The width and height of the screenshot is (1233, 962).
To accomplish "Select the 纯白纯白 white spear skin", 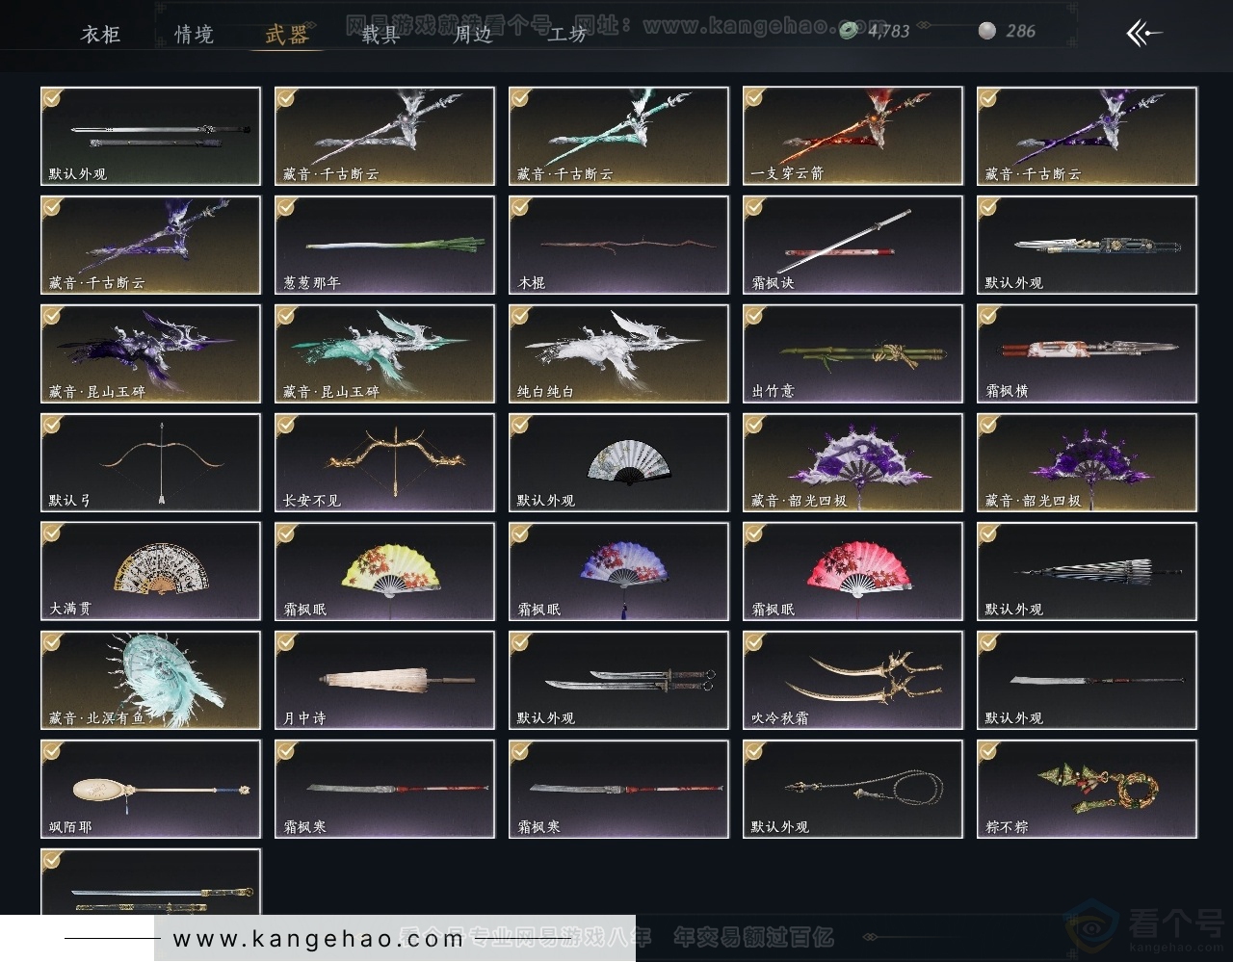I will tap(618, 353).
